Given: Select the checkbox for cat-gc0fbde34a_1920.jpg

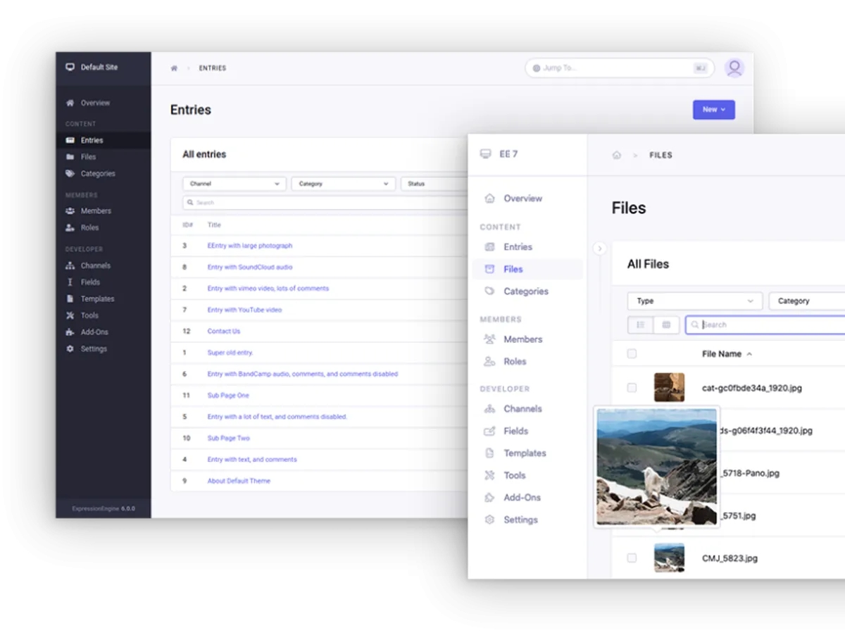Looking at the screenshot, I should click(x=632, y=387).
